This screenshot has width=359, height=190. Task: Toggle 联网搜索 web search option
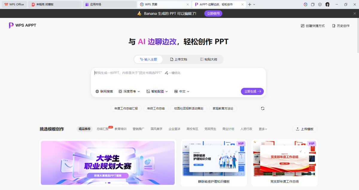point(104,91)
